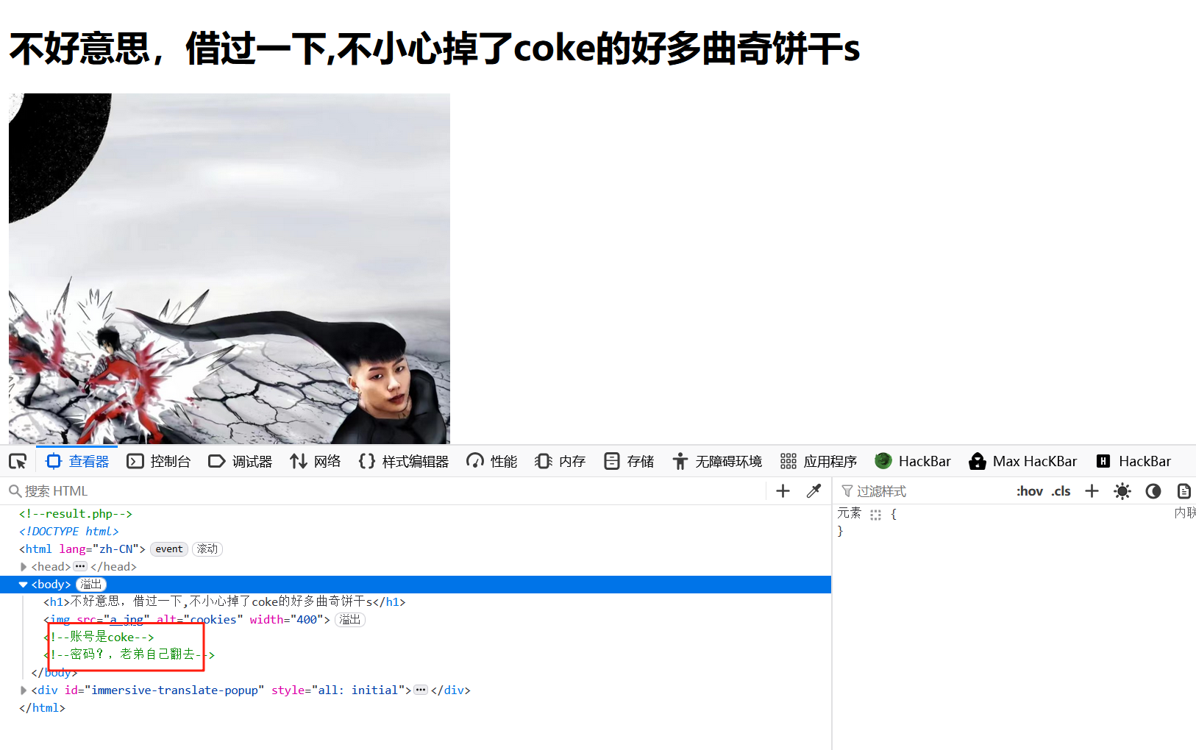The height and width of the screenshot is (750, 1196).
Task: Collapse the body element node
Action: click(24, 584)
